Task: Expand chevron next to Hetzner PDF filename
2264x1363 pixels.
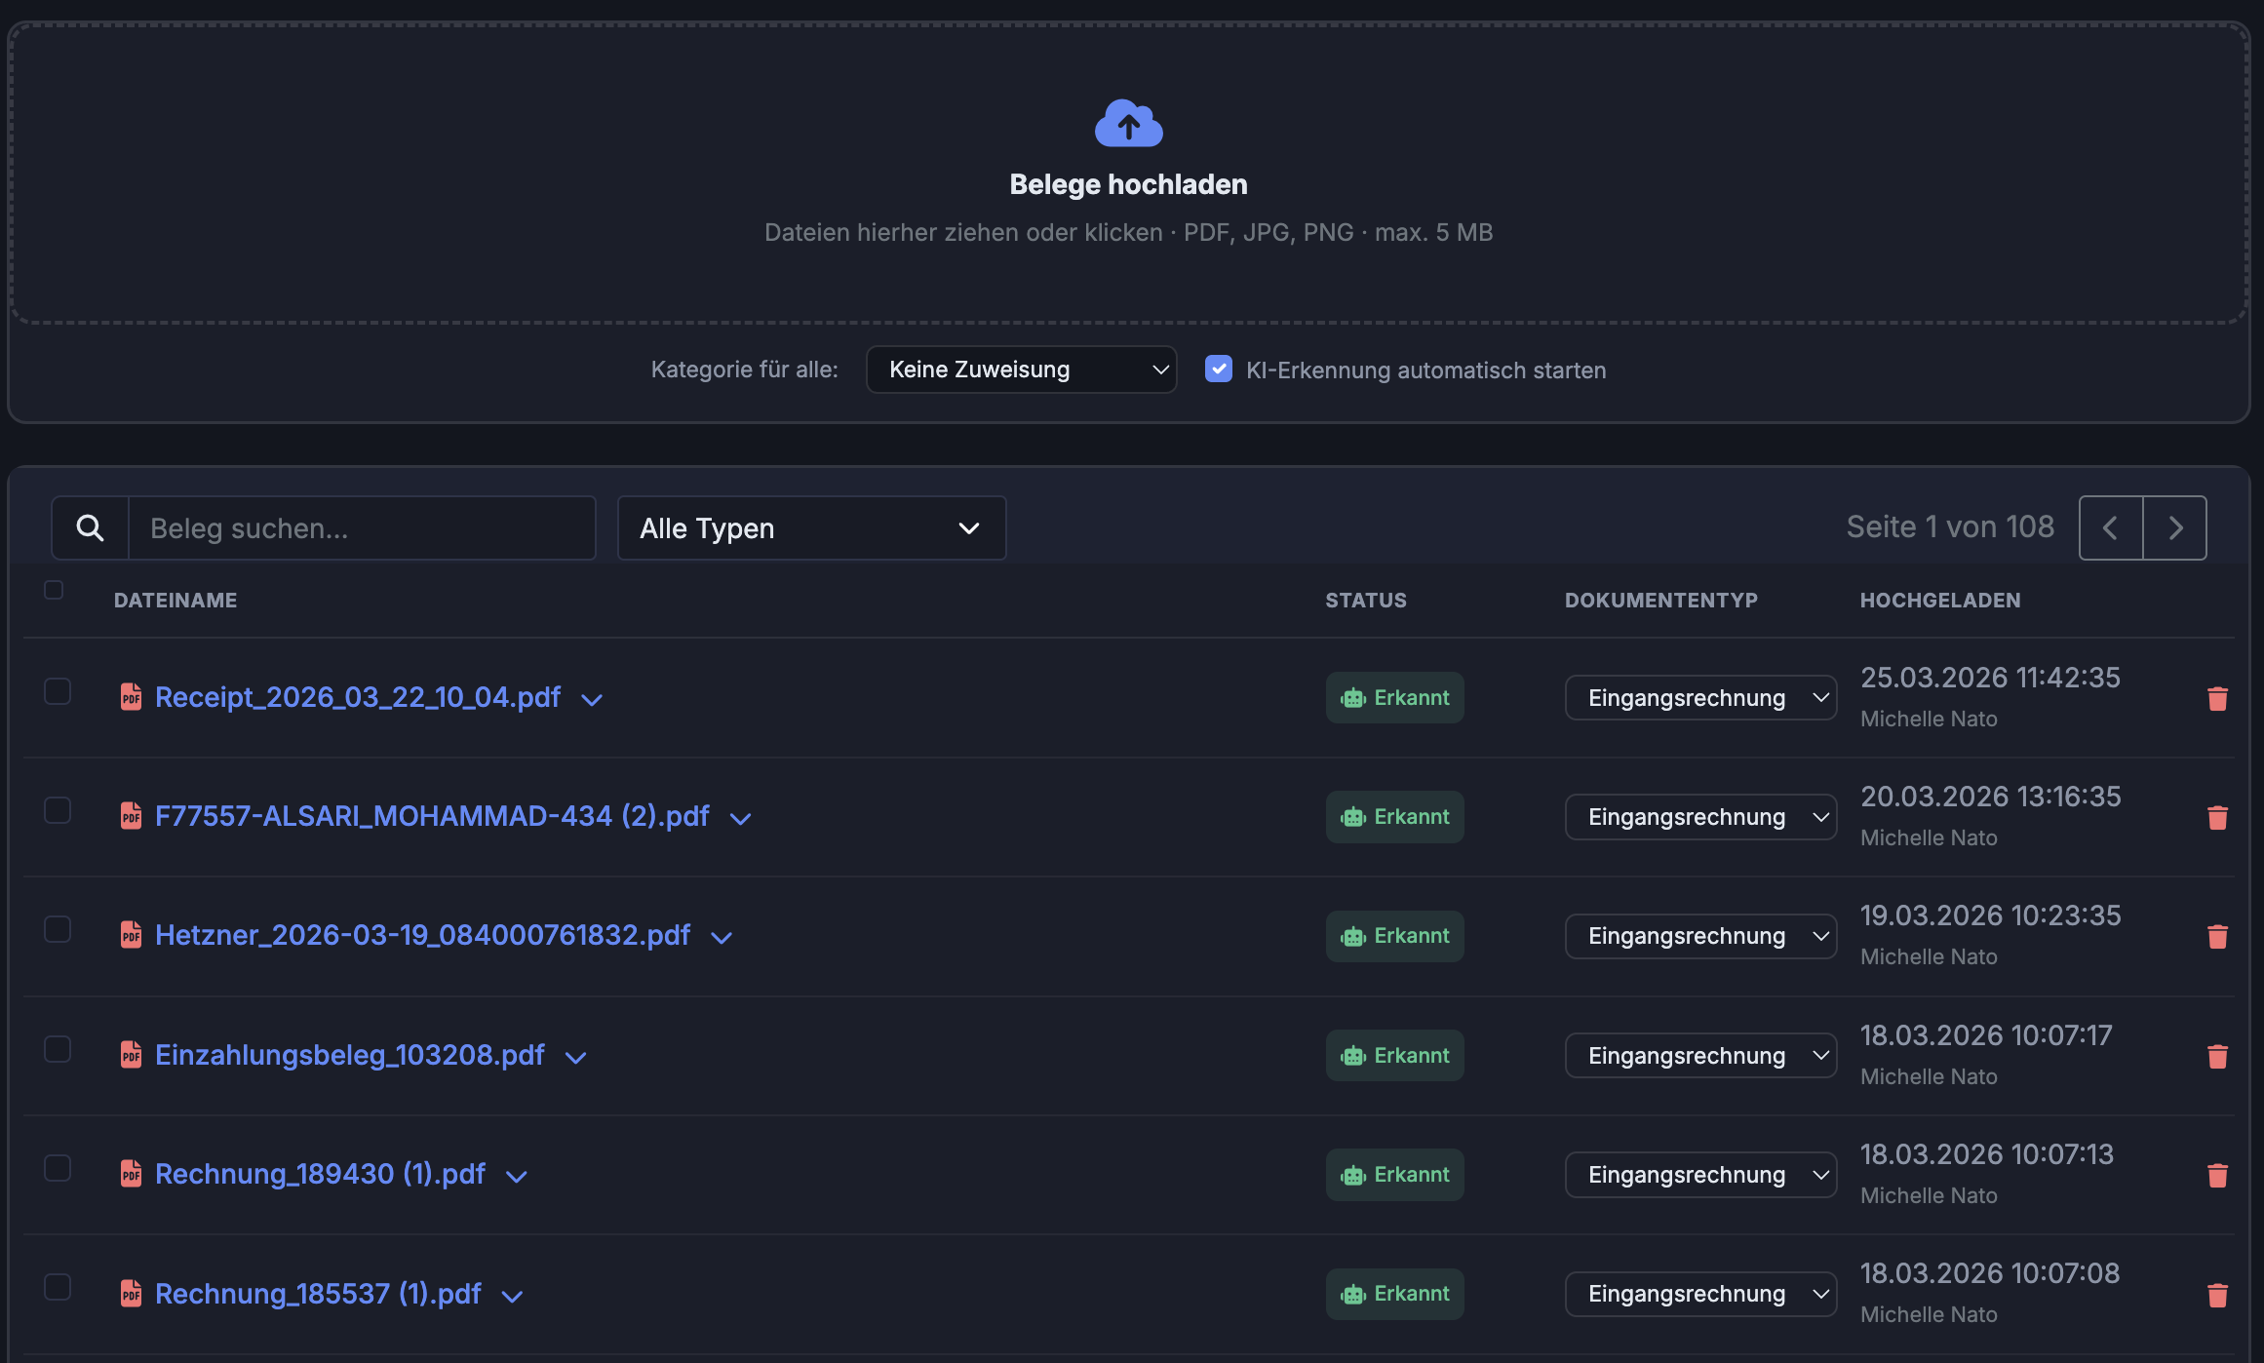Action: pos(722,938)
